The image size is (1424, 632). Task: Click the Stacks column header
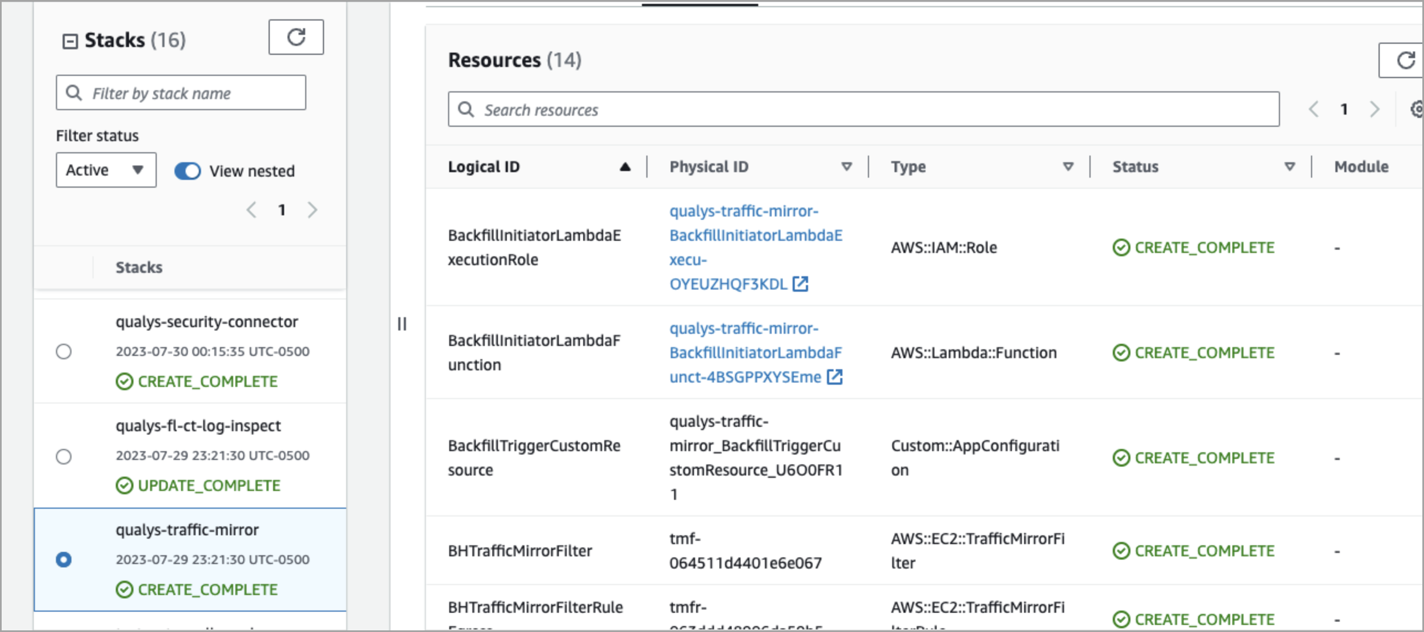[x=138, y=267]
